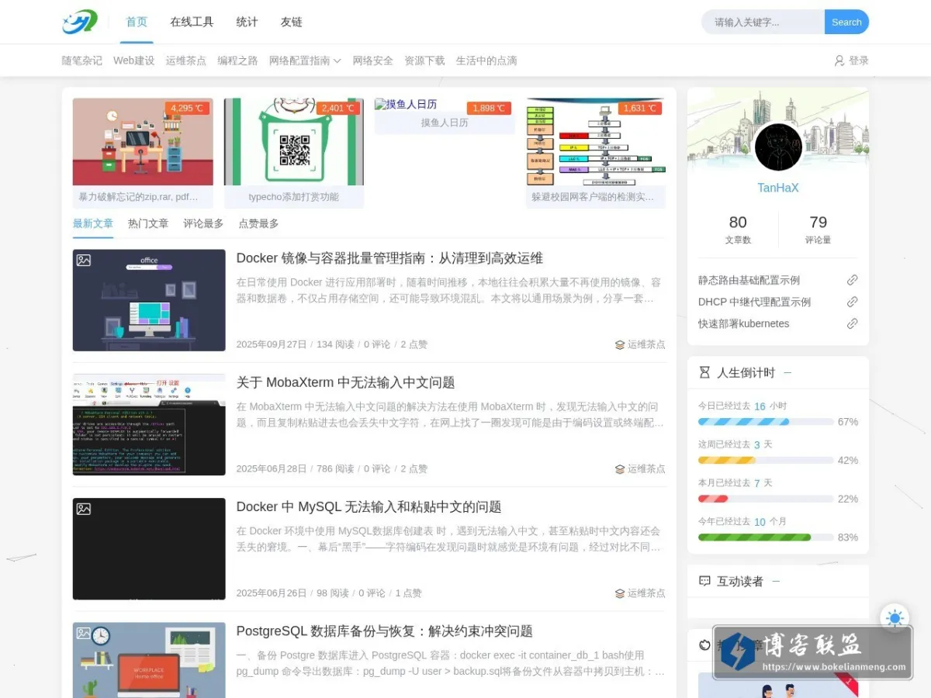The width and height of the screenshot is (931, 698).
Task: Open 快速部署kubernetes link
Action: [743, 323]
